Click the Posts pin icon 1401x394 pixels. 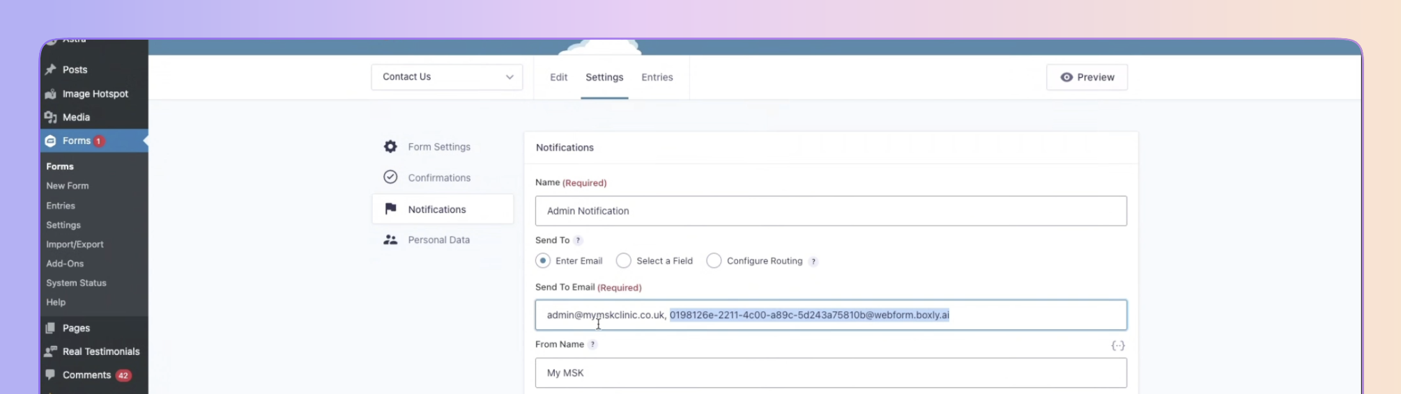(x=50, y=70)
